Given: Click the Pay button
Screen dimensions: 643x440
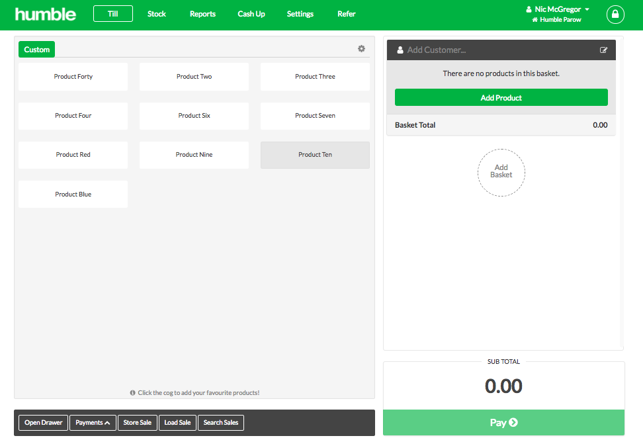Looking at the screenshot, I should click(503, 422).
